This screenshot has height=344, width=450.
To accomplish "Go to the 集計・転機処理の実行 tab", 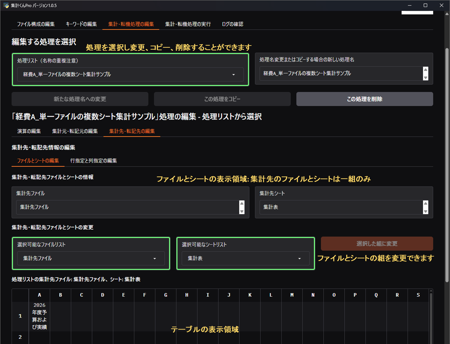I will [188, 24].
